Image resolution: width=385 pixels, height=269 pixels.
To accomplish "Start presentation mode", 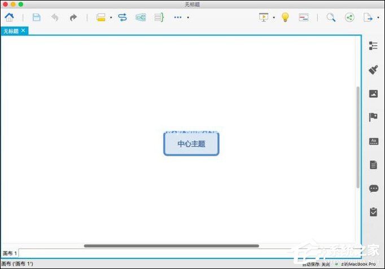I will tap(264, 17).
